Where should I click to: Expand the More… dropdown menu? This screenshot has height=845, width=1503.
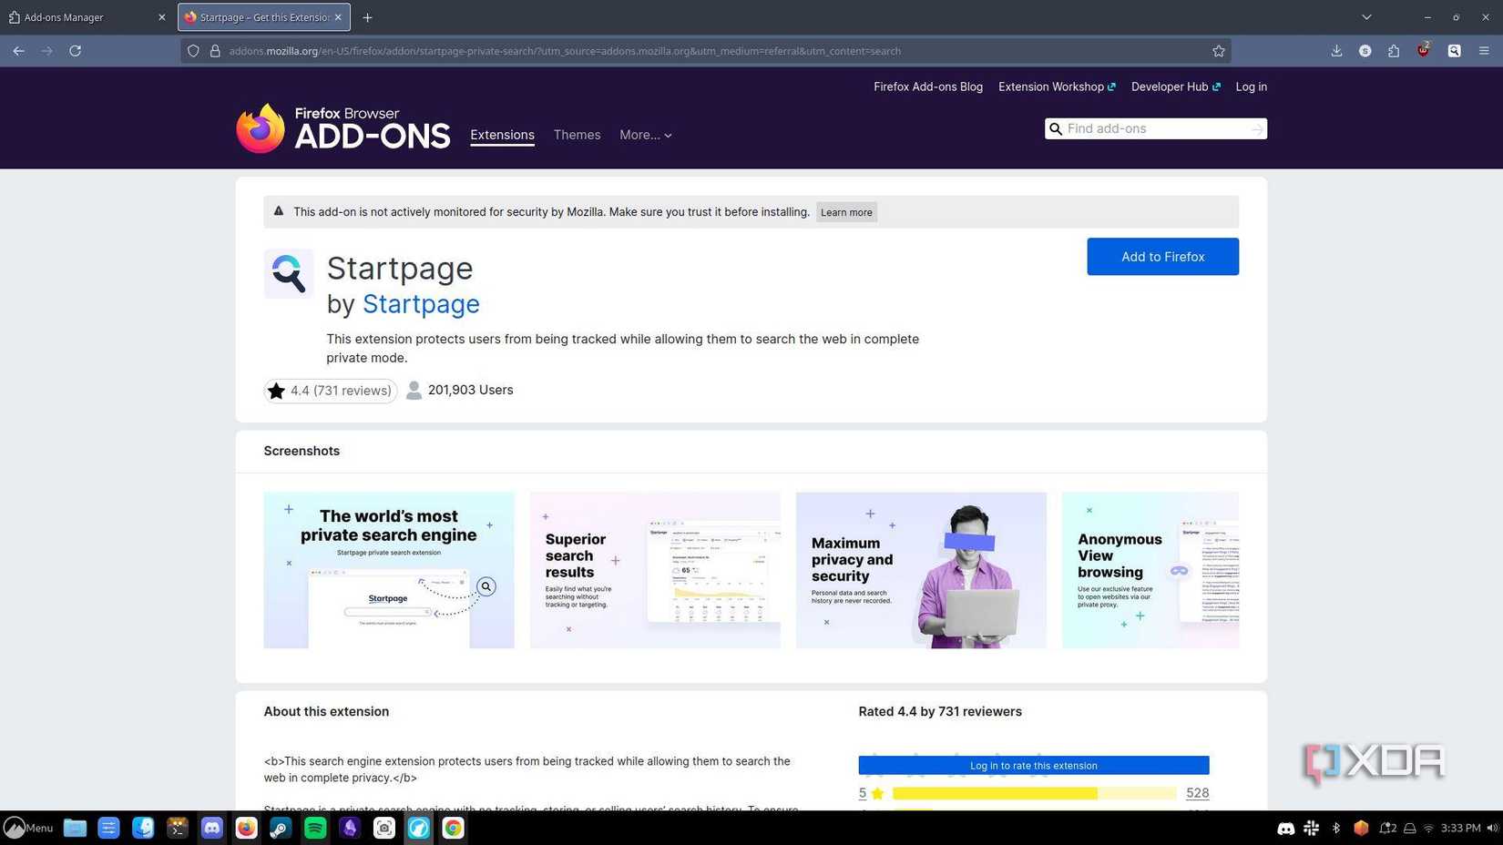pos(645,135)
